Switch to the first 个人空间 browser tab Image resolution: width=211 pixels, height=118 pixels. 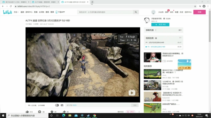pos(16,2)
